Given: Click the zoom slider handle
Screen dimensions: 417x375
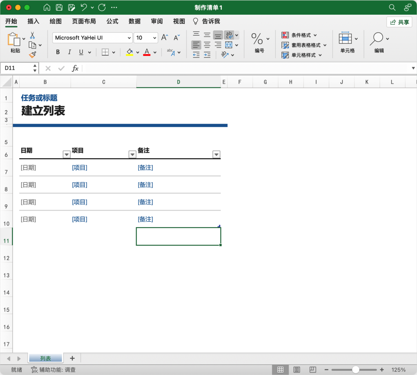Looking at the screenshot, I should coord(356,370).
